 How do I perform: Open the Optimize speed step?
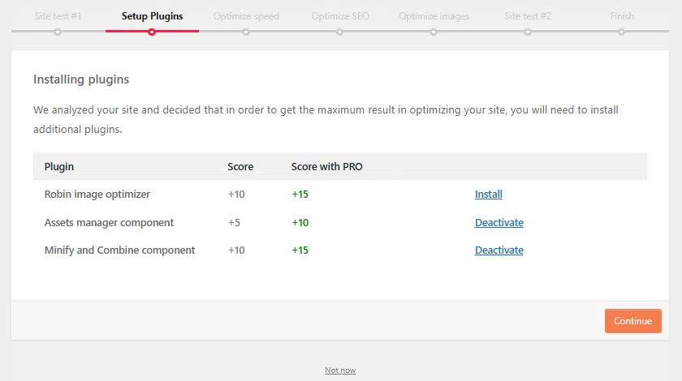pos(246,16)
